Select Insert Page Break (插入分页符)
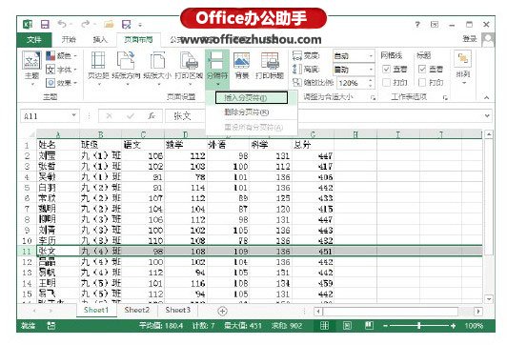 point(252,97)
